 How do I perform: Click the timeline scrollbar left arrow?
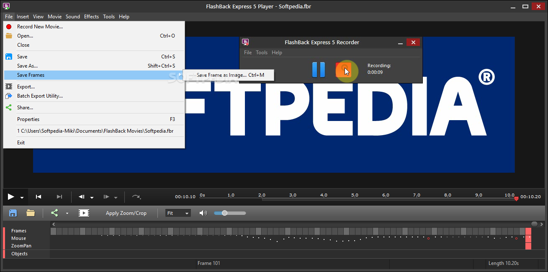53,224
